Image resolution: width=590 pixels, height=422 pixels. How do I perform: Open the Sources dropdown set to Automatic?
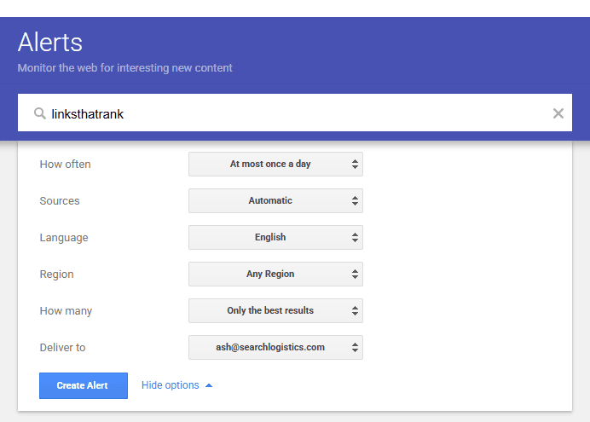275,200
